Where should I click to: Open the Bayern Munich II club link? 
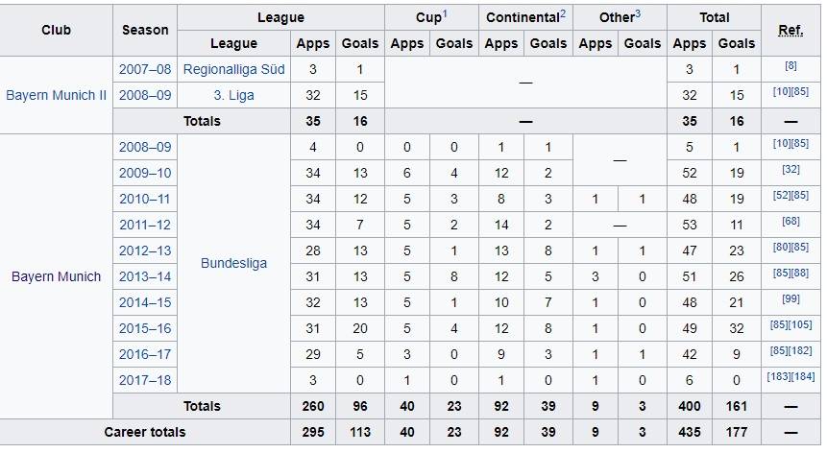pos(56,95)
